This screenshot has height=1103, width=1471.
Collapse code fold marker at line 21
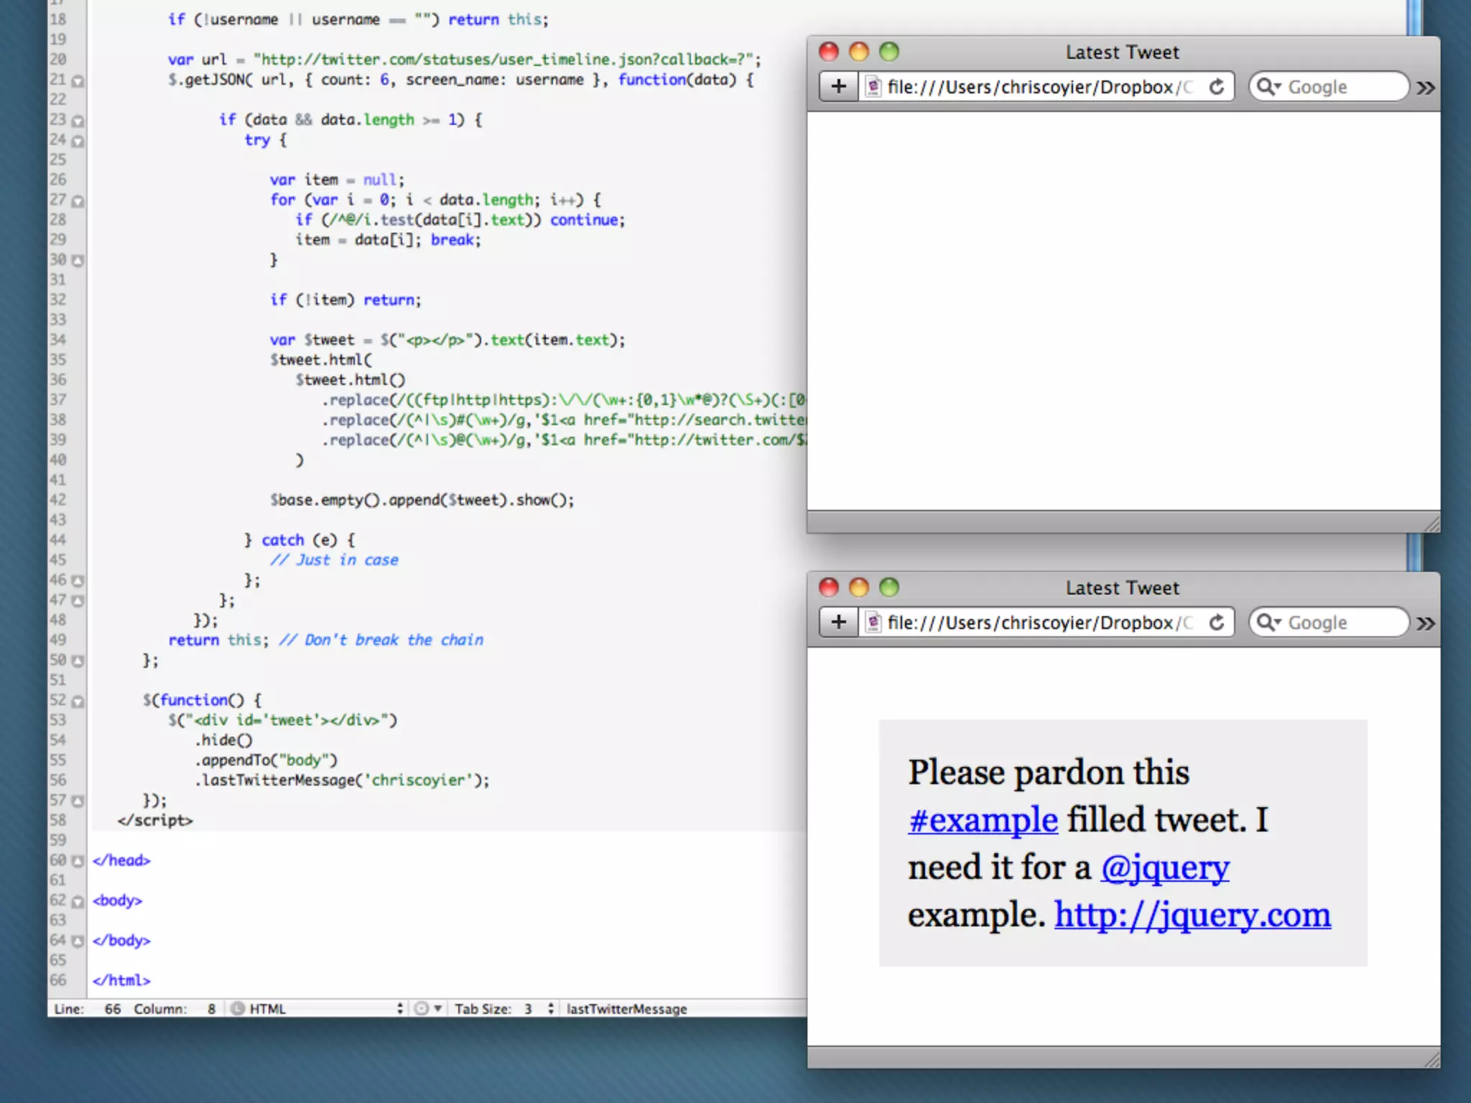pos(78,81)
